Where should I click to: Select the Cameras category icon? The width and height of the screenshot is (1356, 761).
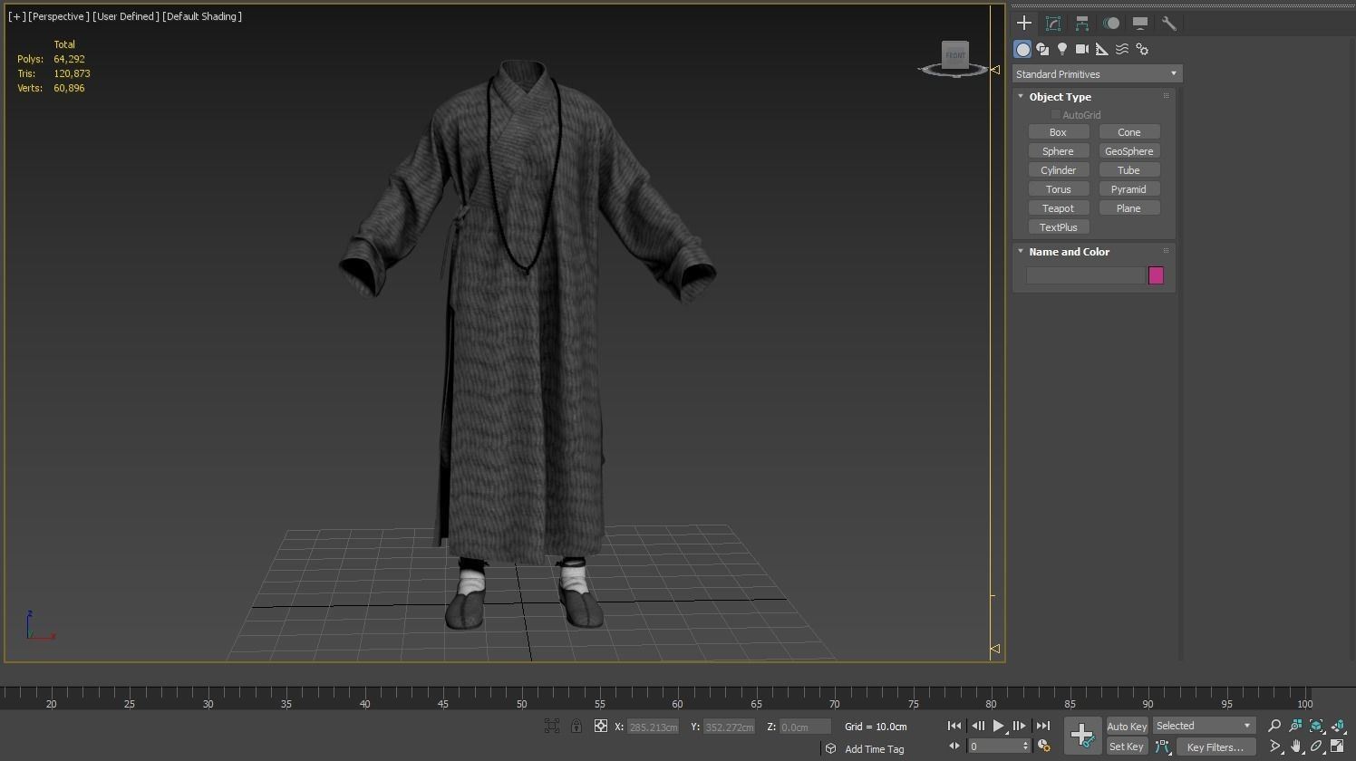pyautogui.click(x=1082, y=49)
